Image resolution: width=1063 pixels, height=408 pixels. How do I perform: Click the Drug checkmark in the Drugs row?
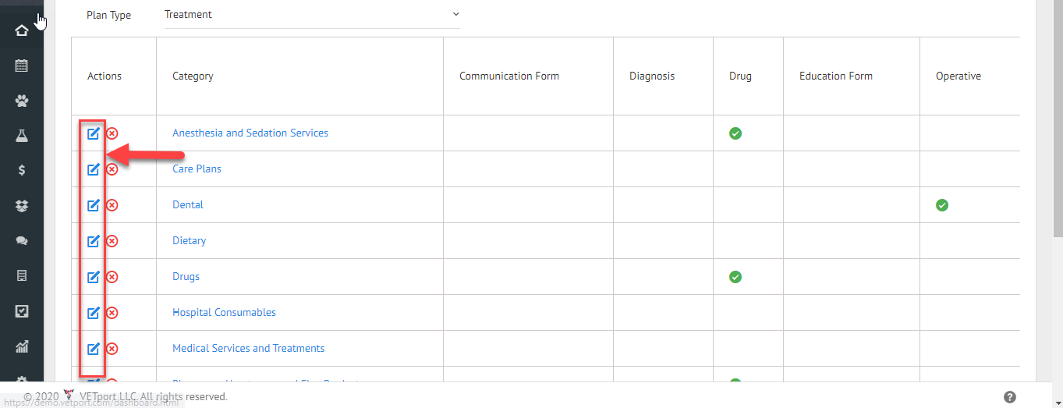(735, 277)
